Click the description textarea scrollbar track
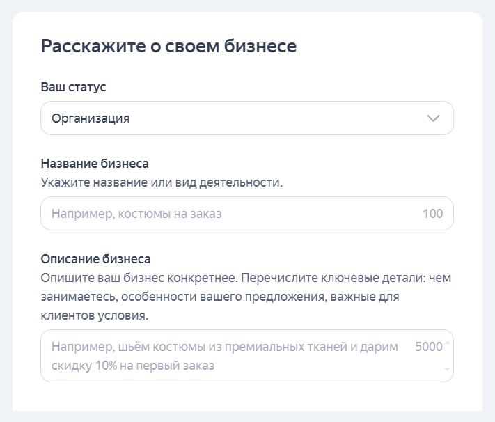Screen dimensions: 495x422 (448, 357)
